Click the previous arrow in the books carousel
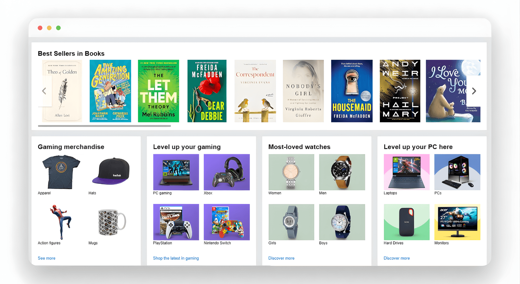Viewport: 520px width, 284px height. tap(44, 91)
